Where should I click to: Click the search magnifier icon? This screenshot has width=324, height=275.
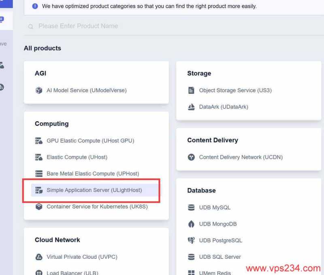31,27
